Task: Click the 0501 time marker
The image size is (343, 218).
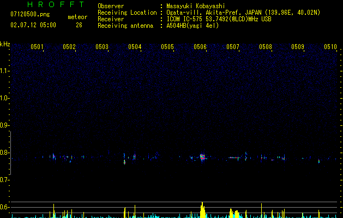Action: pyautogui.click(x=37, y=47)
